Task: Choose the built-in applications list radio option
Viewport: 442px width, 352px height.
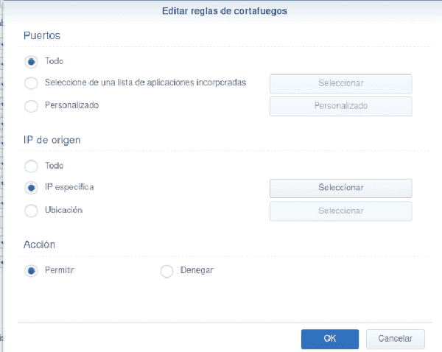Action: (31, 83)
